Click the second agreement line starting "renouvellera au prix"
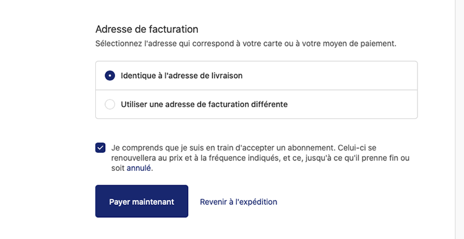464x239 pixels. [x=260, y=158]
